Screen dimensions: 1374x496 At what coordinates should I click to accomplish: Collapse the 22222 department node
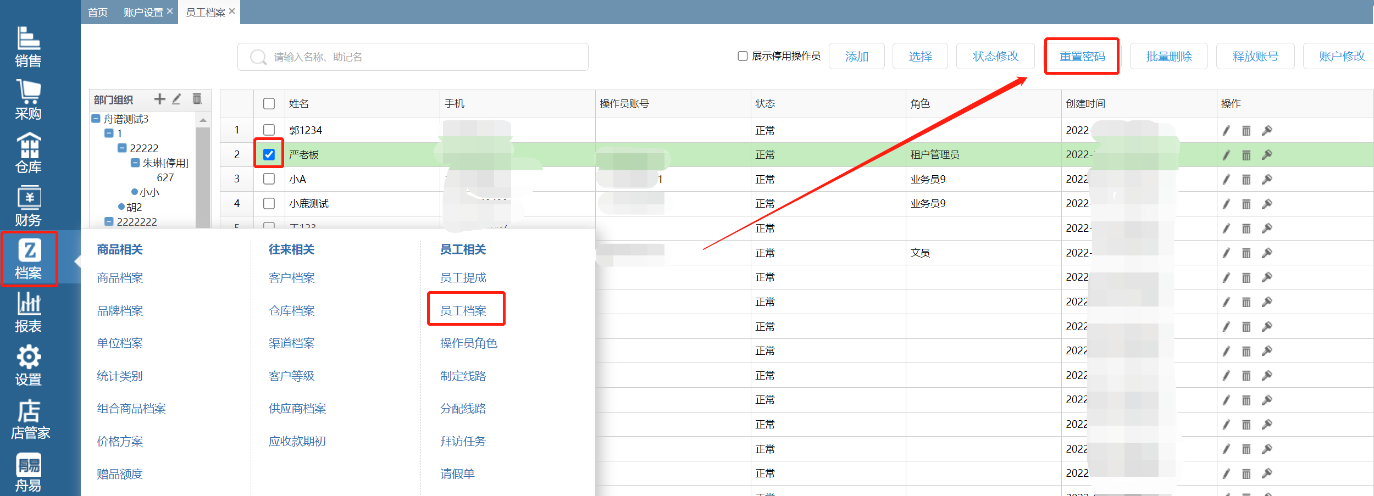point(123,148)
